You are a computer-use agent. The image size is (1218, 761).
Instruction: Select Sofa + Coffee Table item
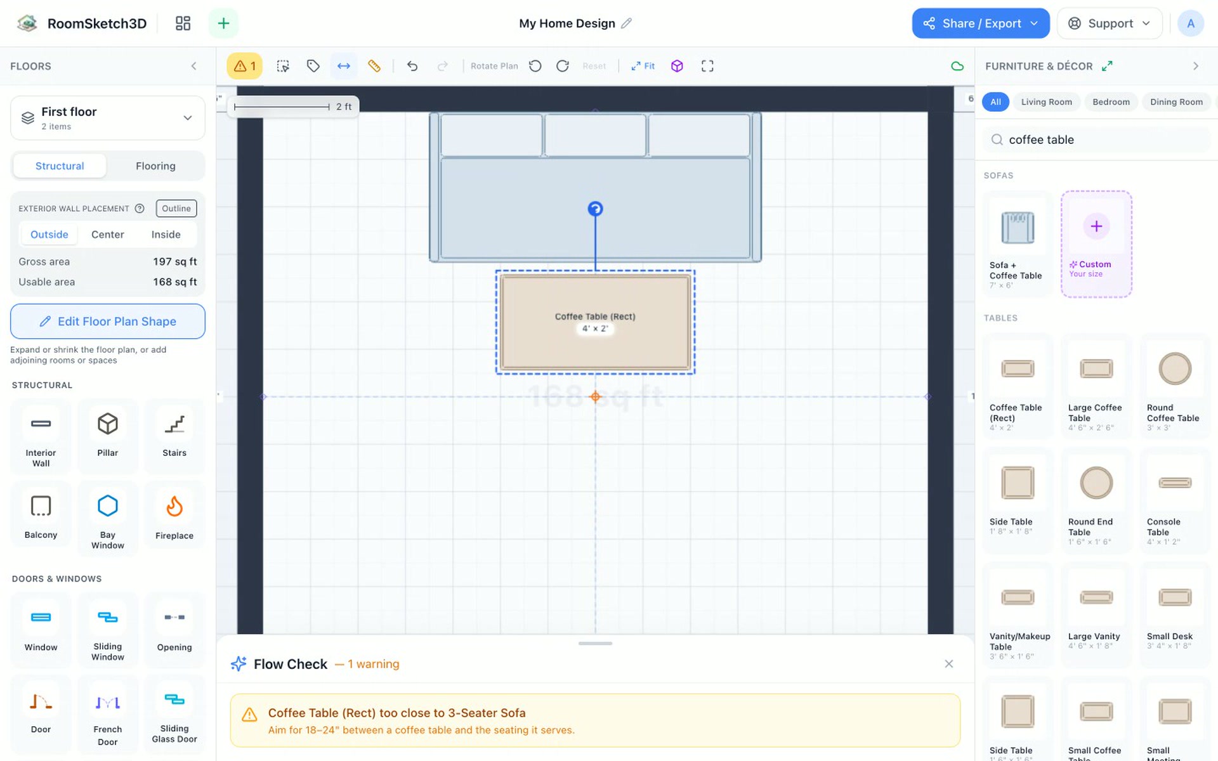(x=1017, y=244)
